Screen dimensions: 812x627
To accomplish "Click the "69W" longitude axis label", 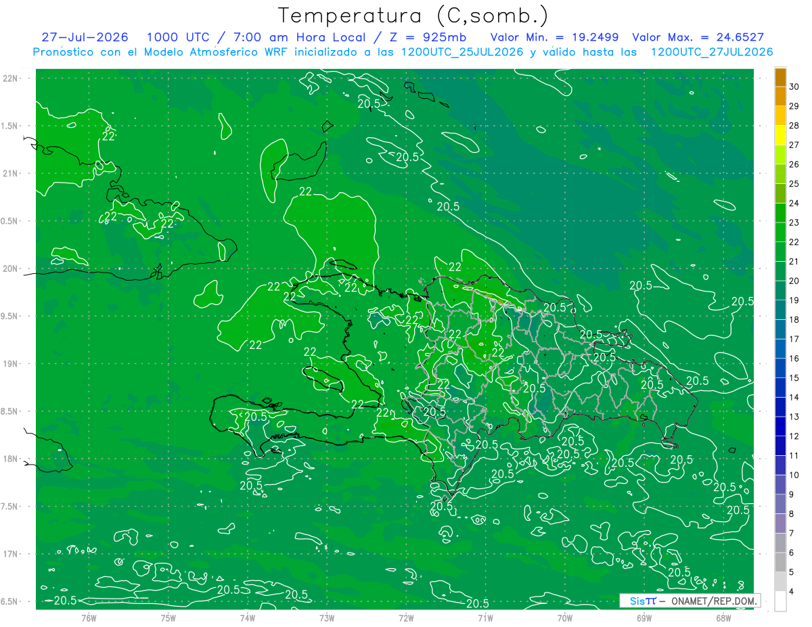I will 644,618.
